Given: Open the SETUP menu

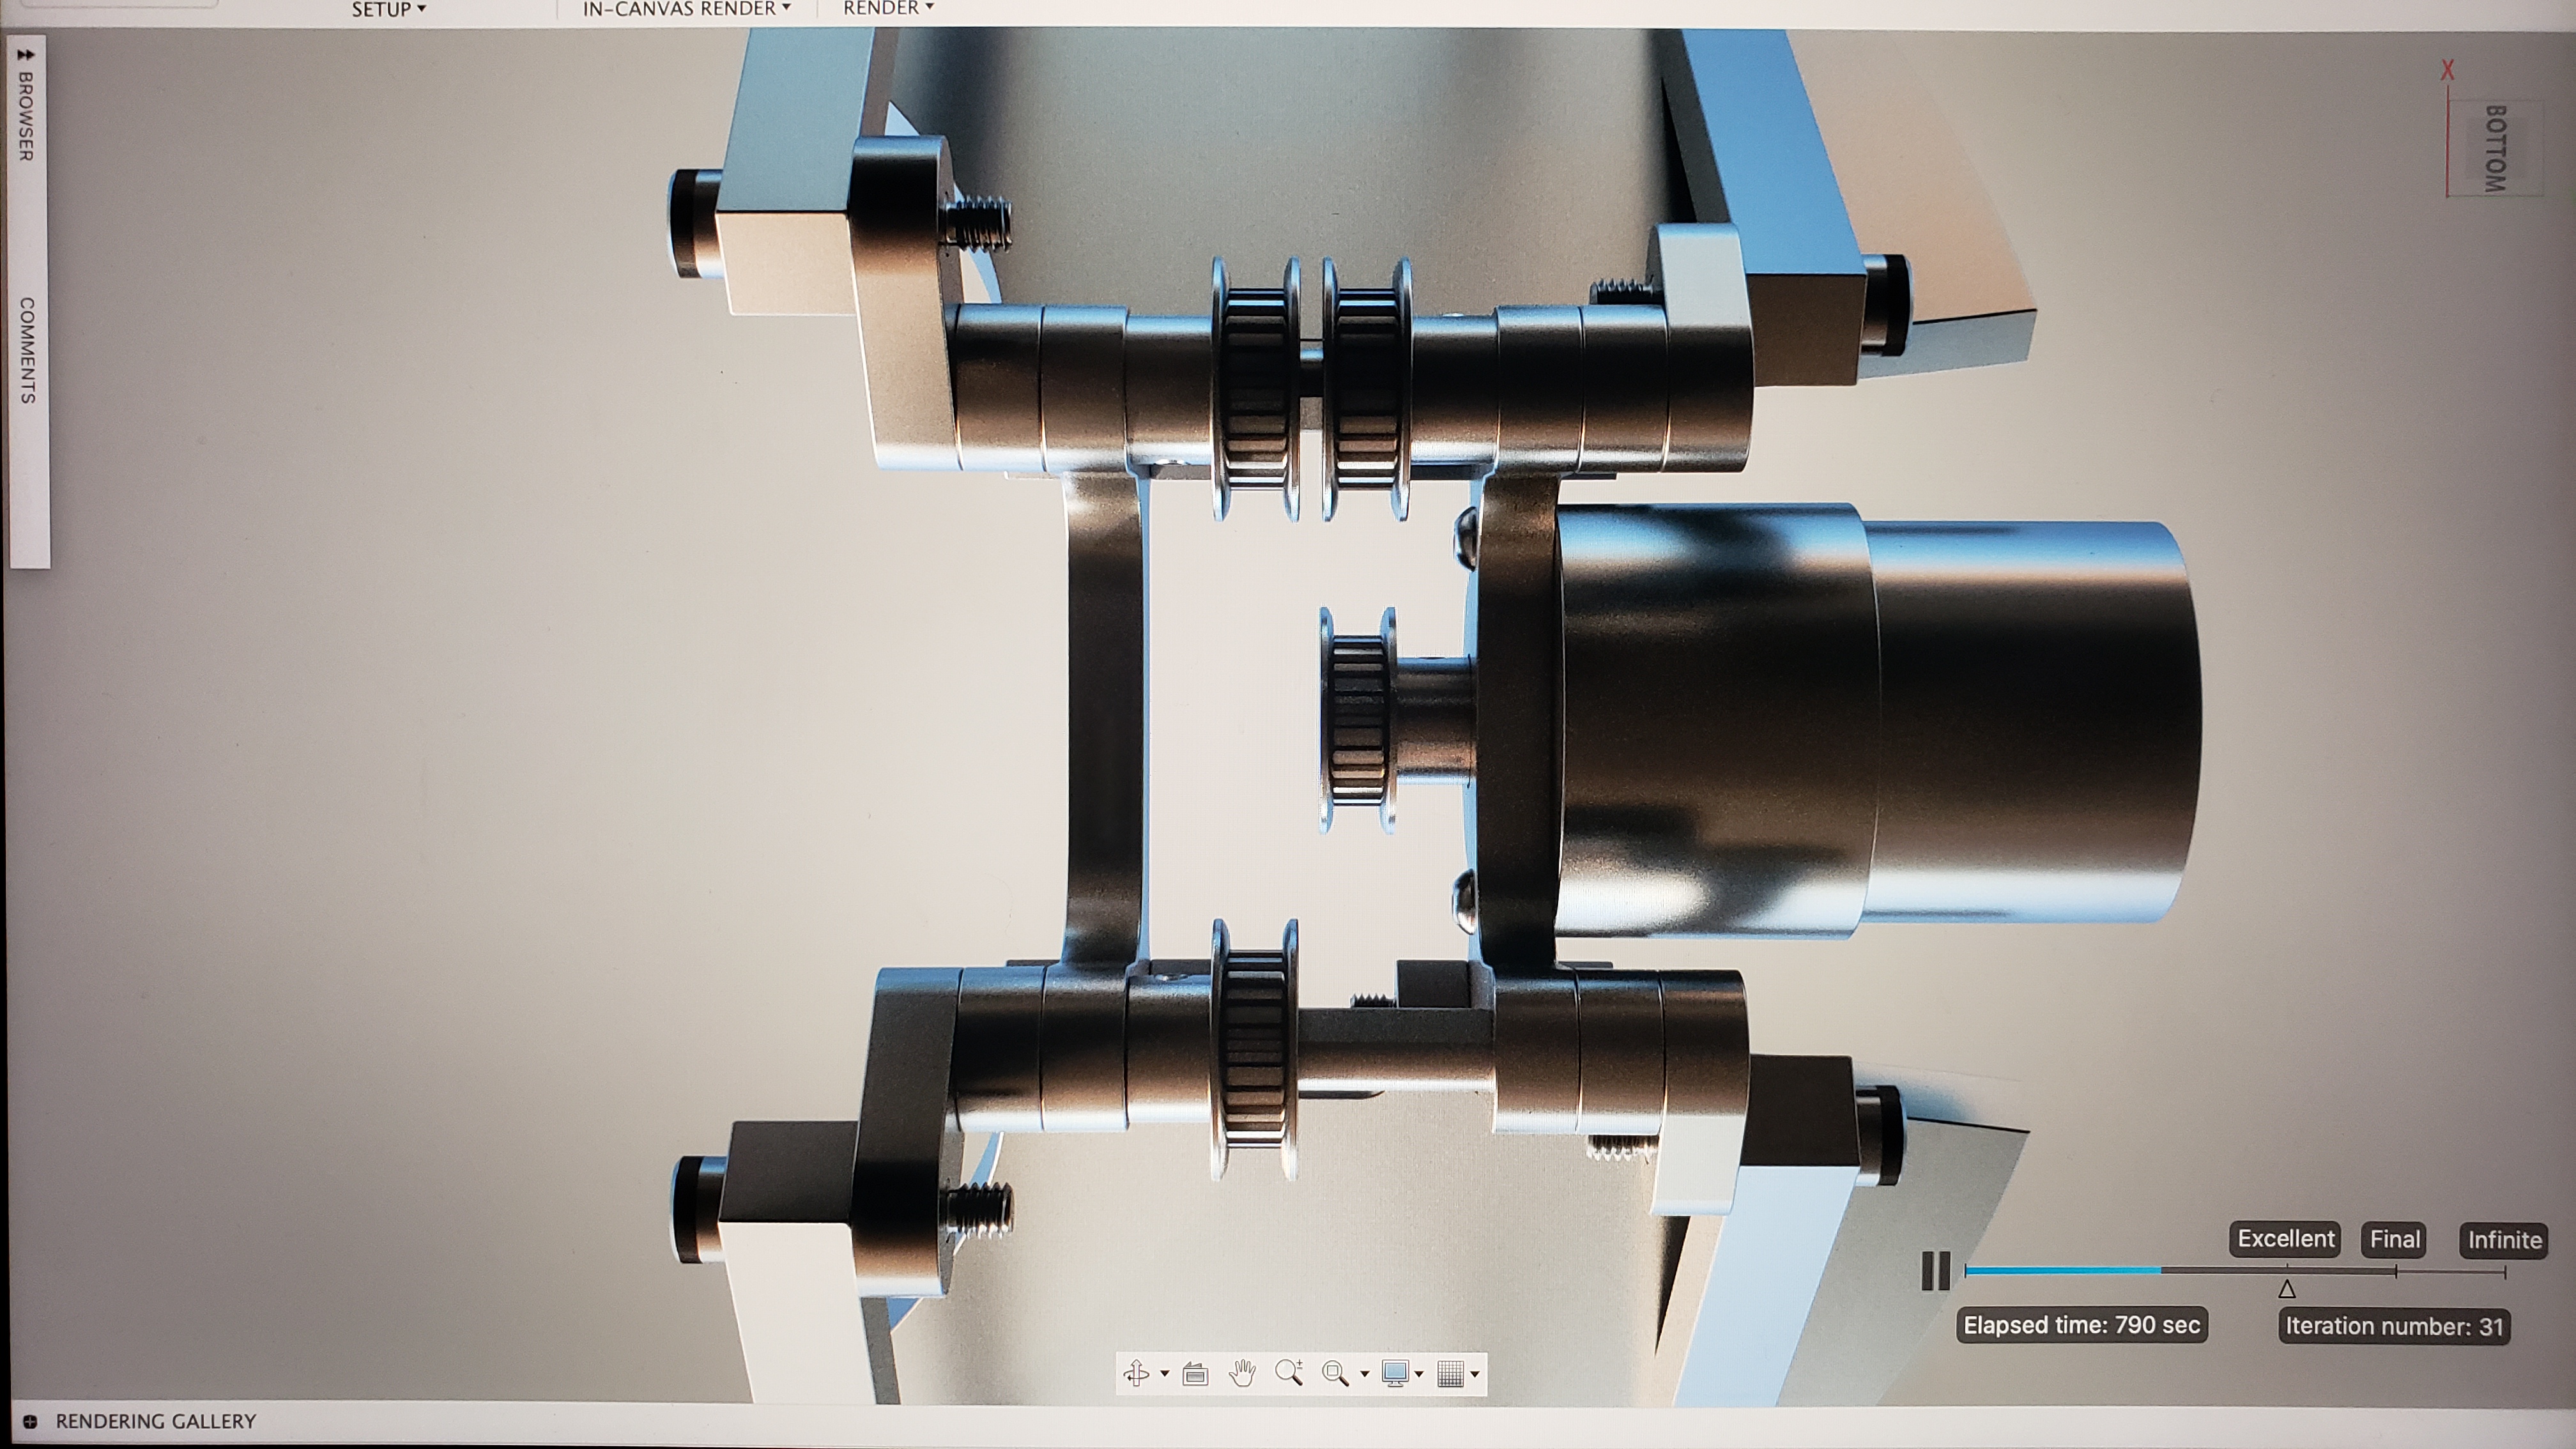Looking at the screenshot, I should [388, 9].
